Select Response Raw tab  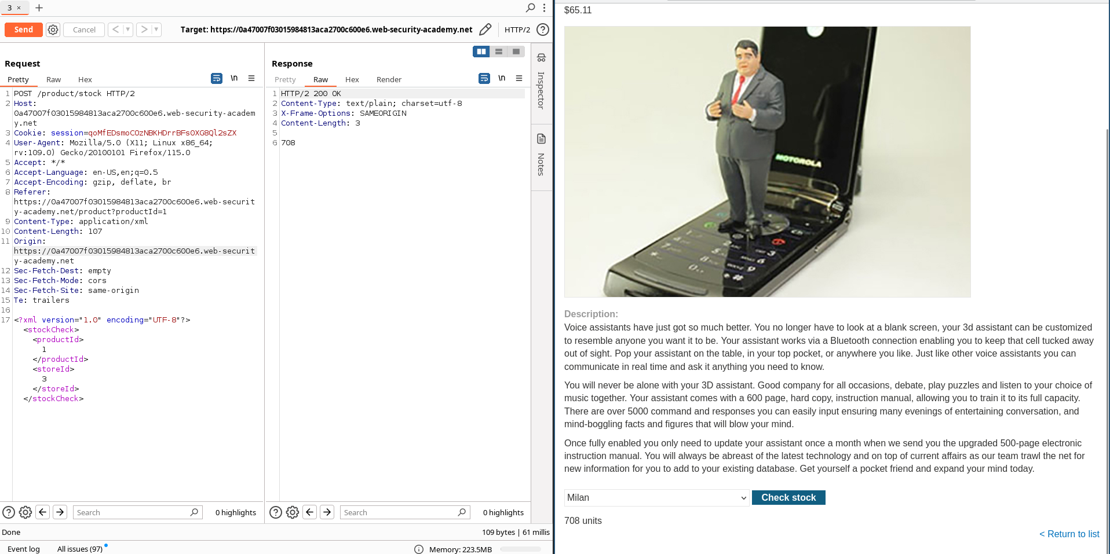pyautogui.click(x=320, y=79)
